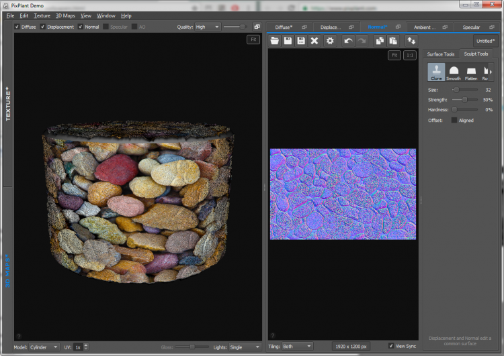
Task: Switch to the Surface Tools tab
Action: (441, 54)
